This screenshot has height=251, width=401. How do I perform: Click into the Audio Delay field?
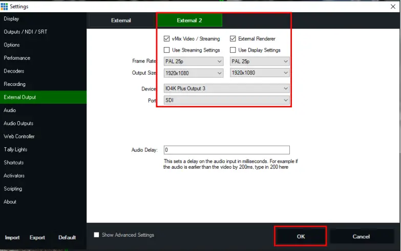(x=226, y=150)
